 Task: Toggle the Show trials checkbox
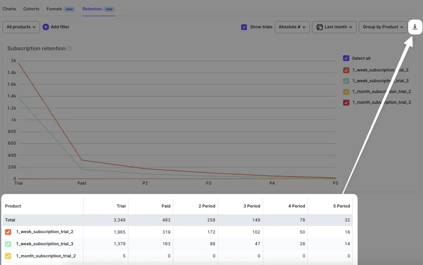pyautogui.click(x=244, y=27)
